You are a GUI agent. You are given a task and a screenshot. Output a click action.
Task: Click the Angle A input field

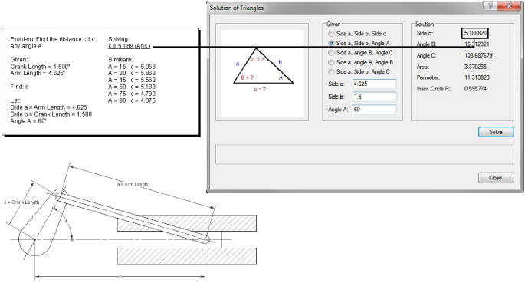374,110
